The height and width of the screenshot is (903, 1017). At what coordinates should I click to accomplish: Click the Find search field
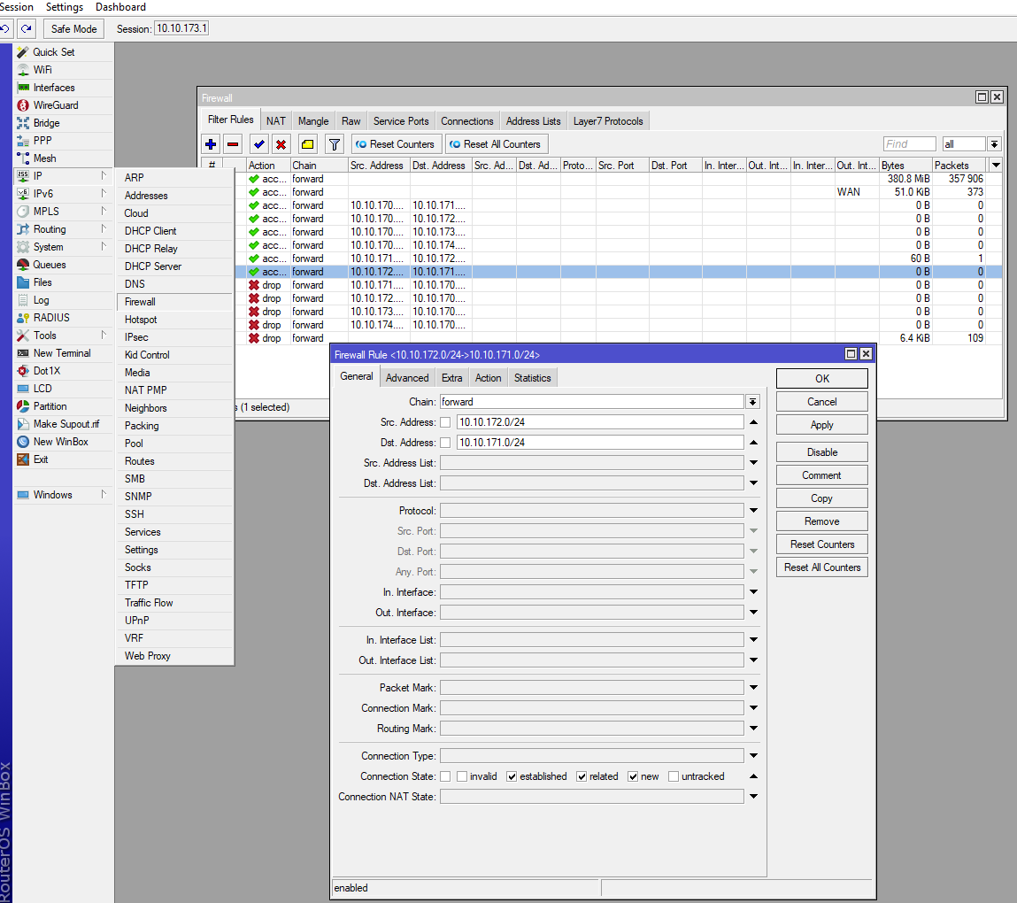click(909, 144)
